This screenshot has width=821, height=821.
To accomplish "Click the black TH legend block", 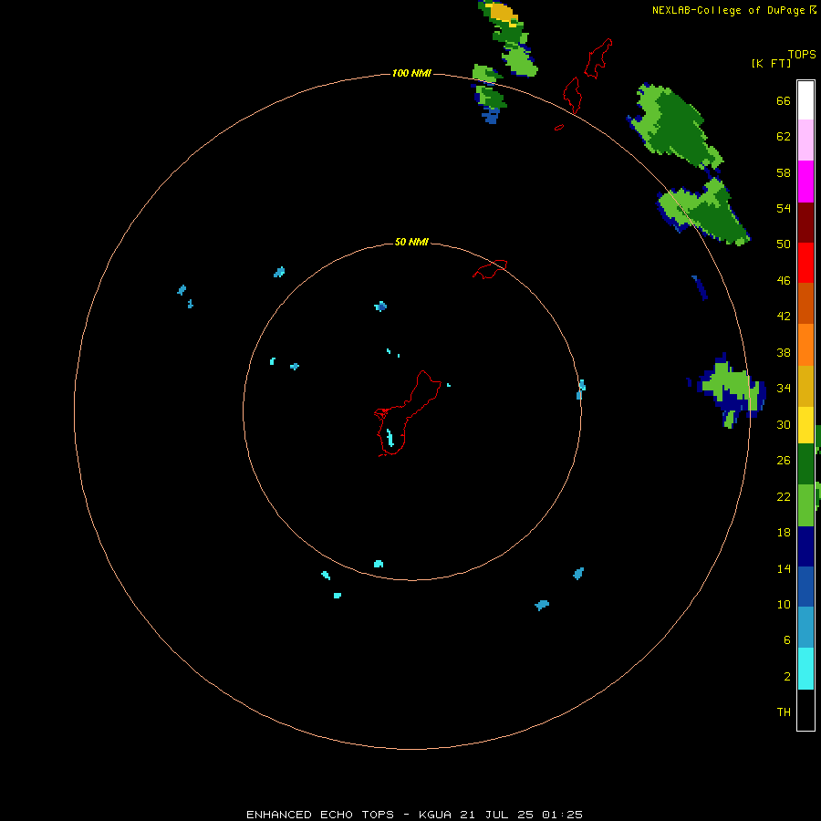I will (805, 710).
